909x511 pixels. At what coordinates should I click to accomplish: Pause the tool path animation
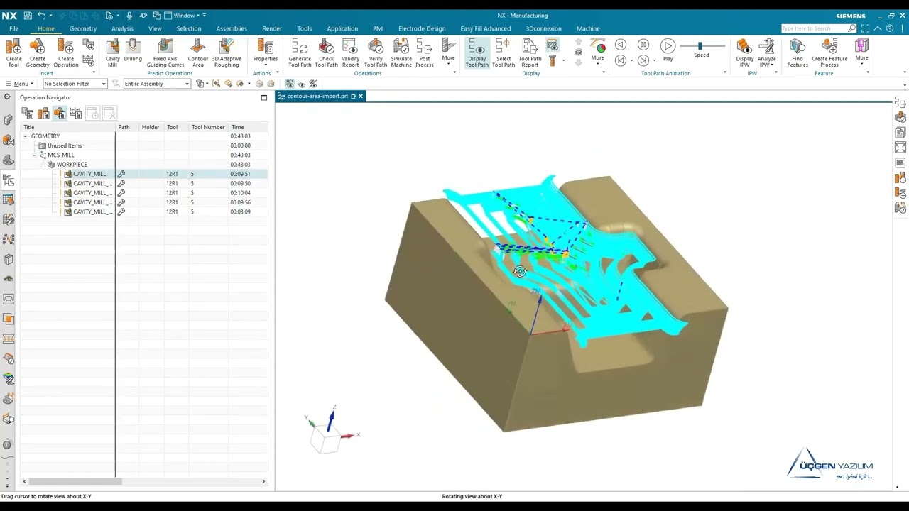point(643,45)
